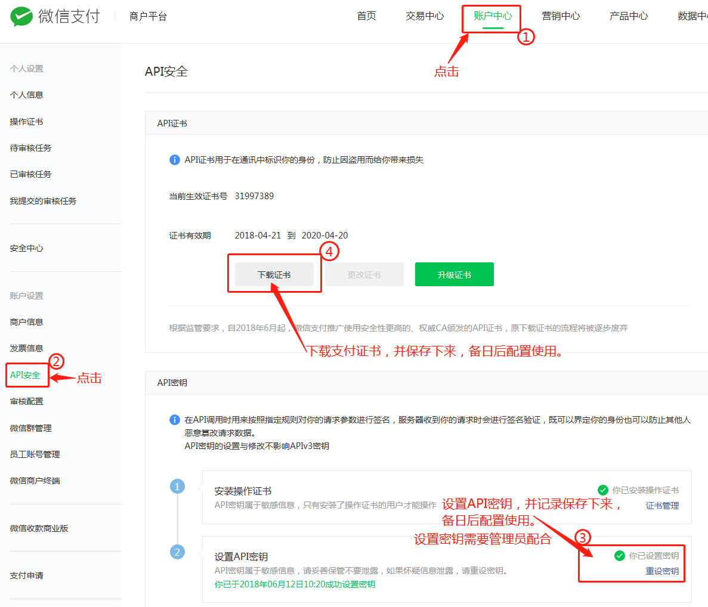Open the 证书管理 link

662,506
